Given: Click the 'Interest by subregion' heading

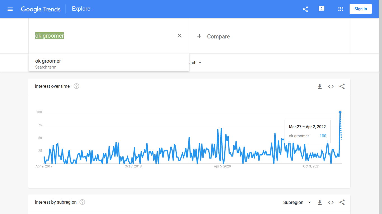Looking at the screenshot, I should (56, 202).
